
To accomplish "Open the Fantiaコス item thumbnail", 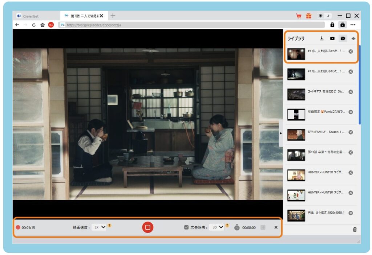I will click(296, 115).
